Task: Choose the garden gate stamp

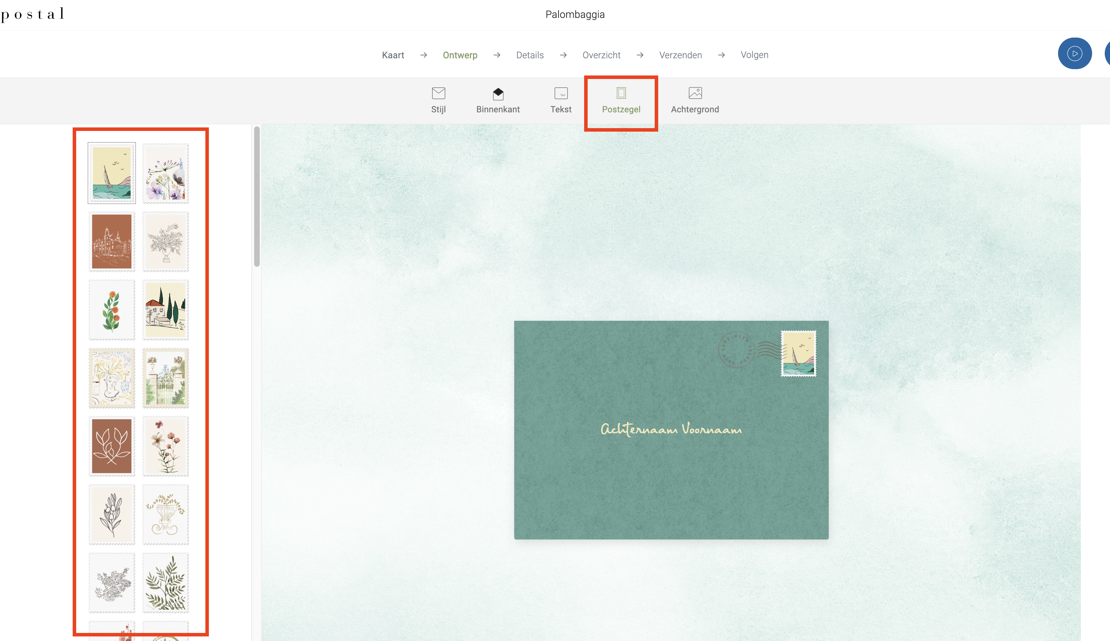Action: (165, 378)
